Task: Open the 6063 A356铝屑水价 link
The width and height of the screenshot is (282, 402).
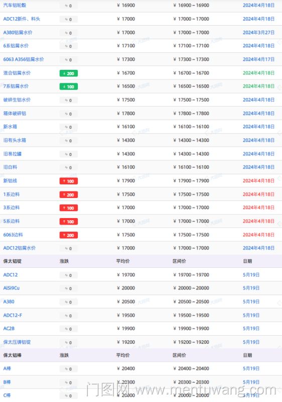Action: (24, 59)
